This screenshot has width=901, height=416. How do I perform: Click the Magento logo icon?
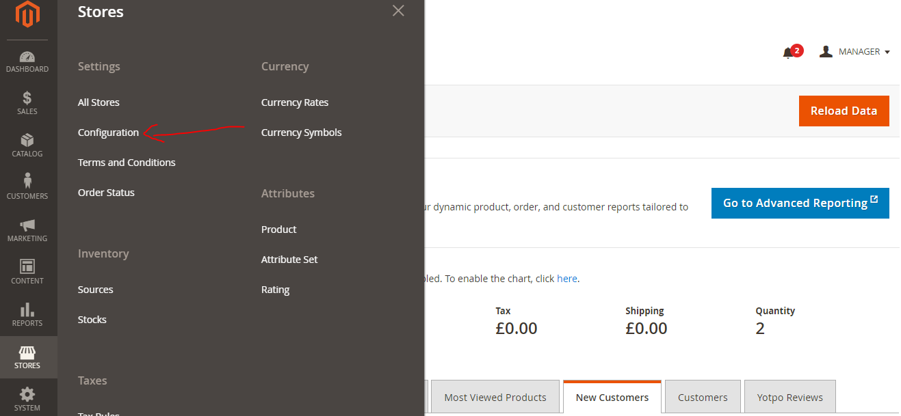click(28, 15)
